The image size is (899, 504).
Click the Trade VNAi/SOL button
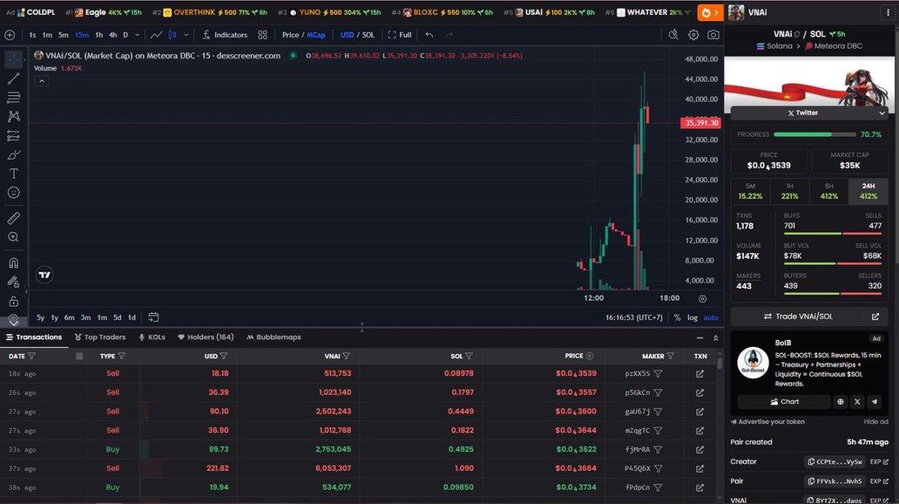798,317
